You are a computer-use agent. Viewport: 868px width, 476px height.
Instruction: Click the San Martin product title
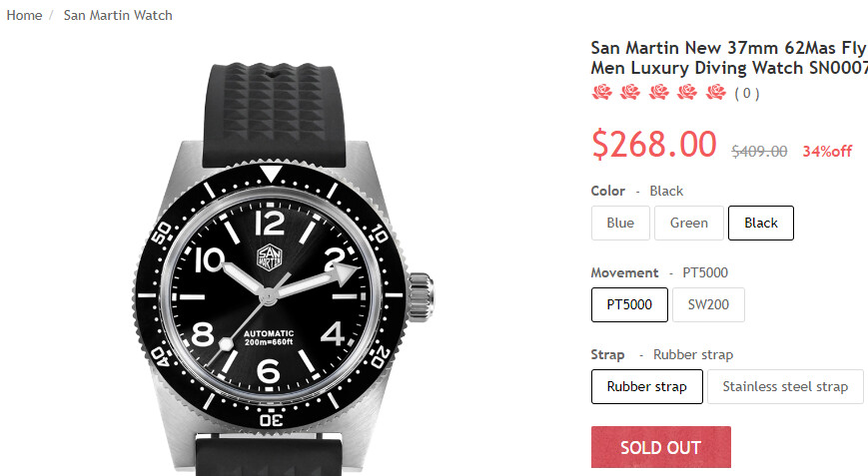click(x=729, y=58)
